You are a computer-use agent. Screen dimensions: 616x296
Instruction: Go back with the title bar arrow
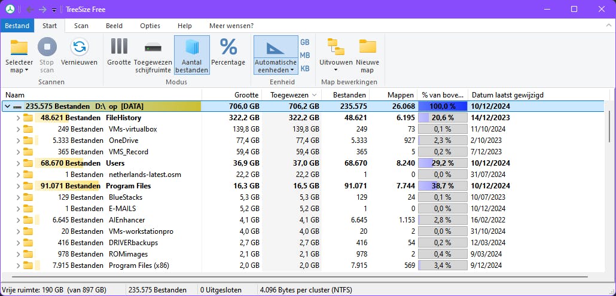tap(29, 9)
